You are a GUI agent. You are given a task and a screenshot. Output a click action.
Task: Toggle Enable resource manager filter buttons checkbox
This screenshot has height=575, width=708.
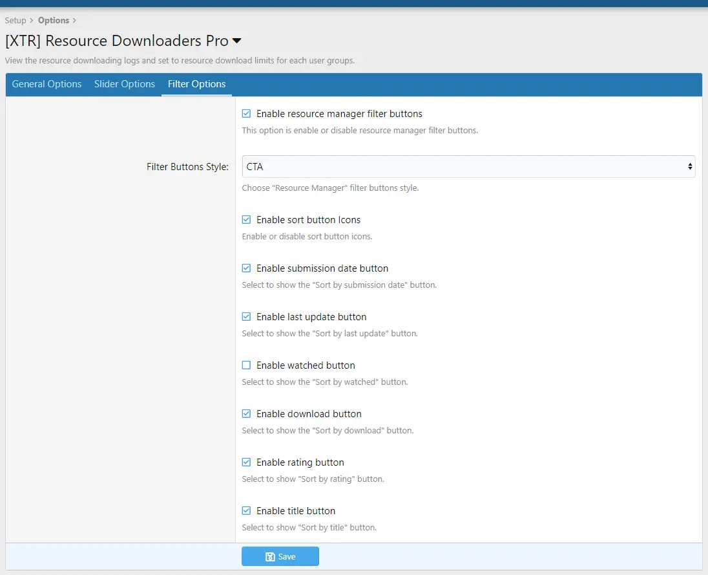[246, 113]
